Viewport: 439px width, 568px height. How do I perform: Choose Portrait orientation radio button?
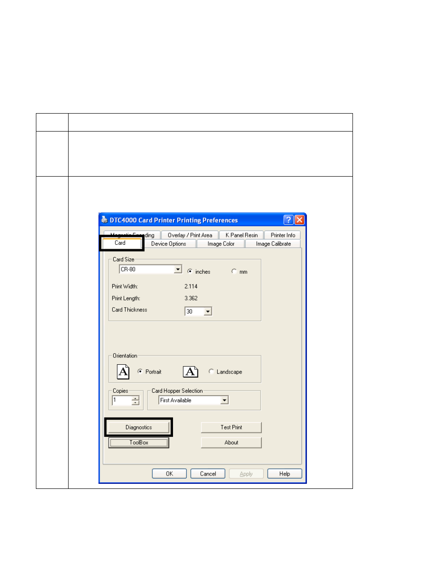(140, 371)
